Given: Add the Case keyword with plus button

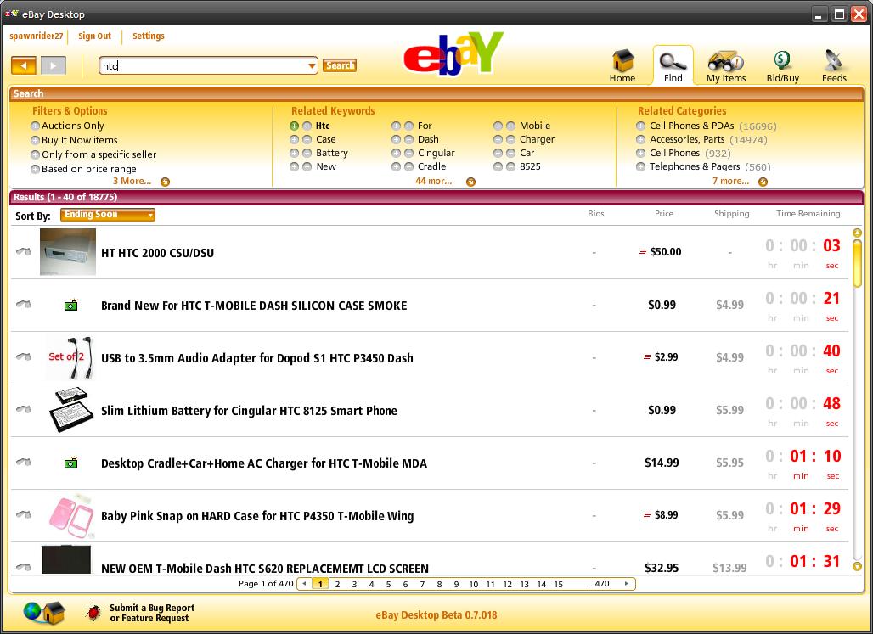Looking at the screenshot, I should (x=294, y=139).
